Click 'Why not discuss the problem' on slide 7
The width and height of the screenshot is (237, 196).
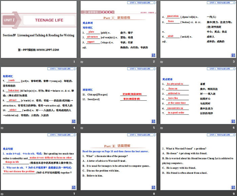point(19,172)
